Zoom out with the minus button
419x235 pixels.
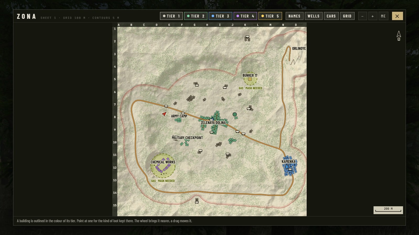(x=362, y=16)
